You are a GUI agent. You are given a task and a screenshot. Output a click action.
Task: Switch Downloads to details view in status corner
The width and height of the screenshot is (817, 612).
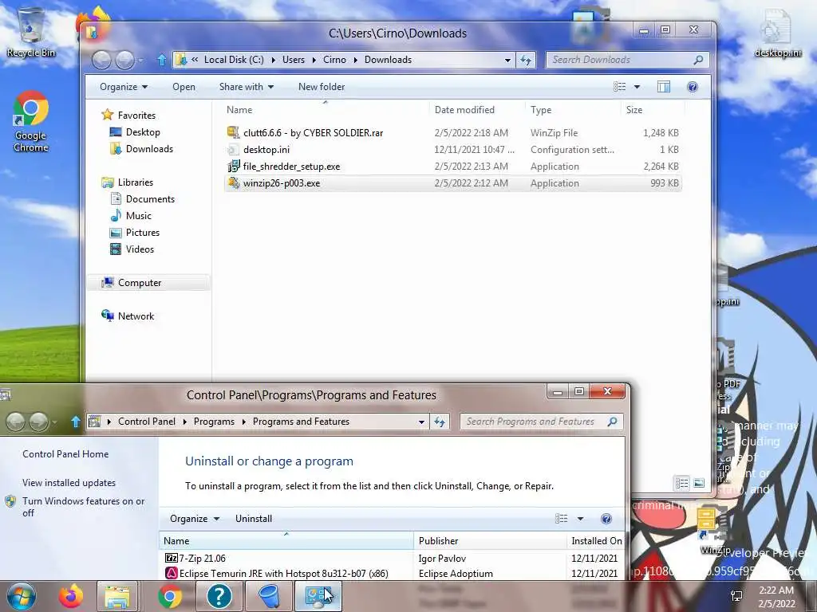pyautogui.click(x=682, y=484)
